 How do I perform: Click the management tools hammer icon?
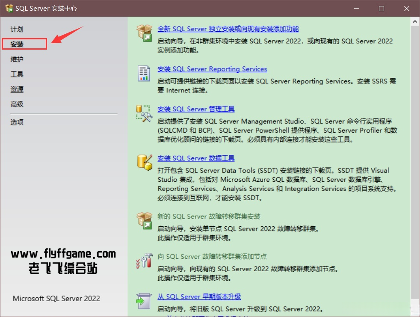(144, 113)
